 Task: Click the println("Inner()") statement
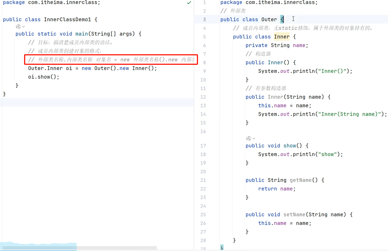305,71
